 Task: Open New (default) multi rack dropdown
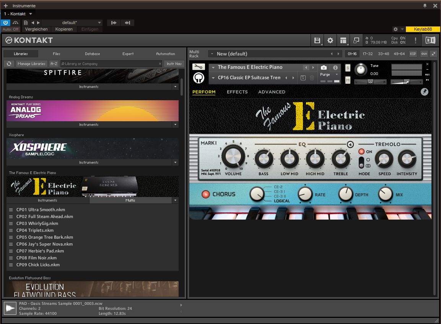212,54
